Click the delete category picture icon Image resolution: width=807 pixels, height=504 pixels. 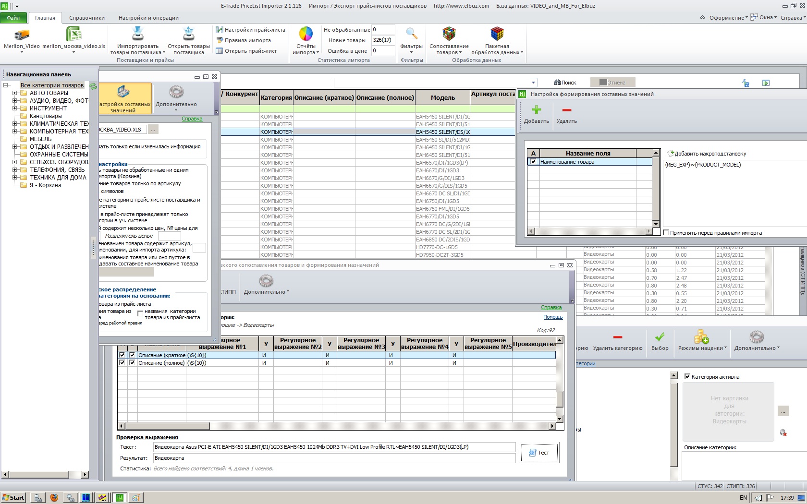(783, 432)
